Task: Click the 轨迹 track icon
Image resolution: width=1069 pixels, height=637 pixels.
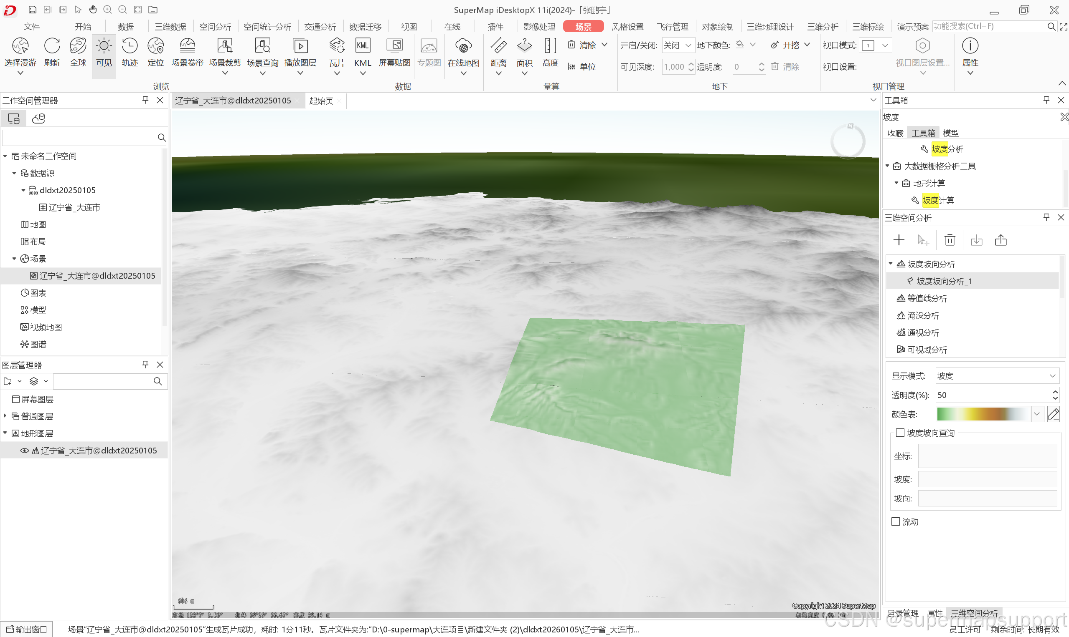Action: coord(129,46)
